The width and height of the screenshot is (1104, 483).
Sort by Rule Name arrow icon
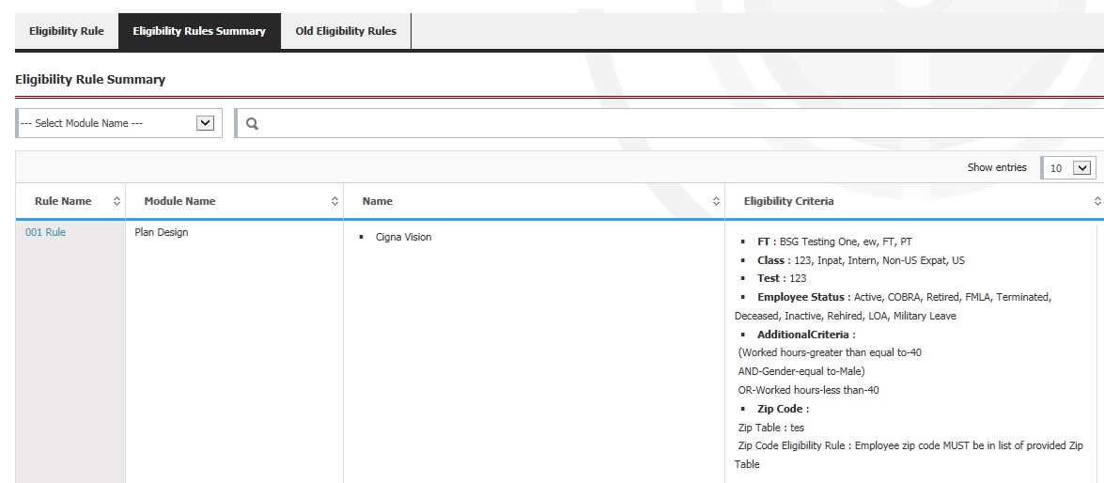pyautogui.click(x=117, y=201)
